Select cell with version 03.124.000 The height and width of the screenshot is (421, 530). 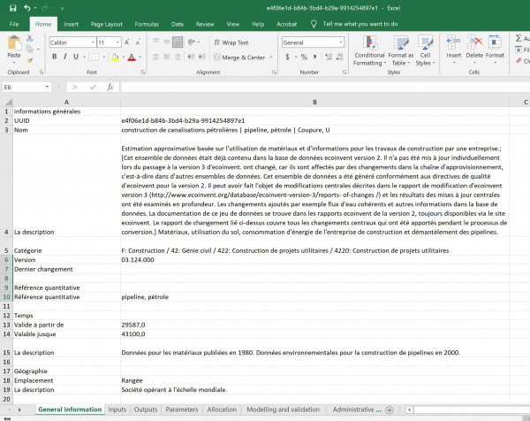pyautogui.click(x=314, y=260)
